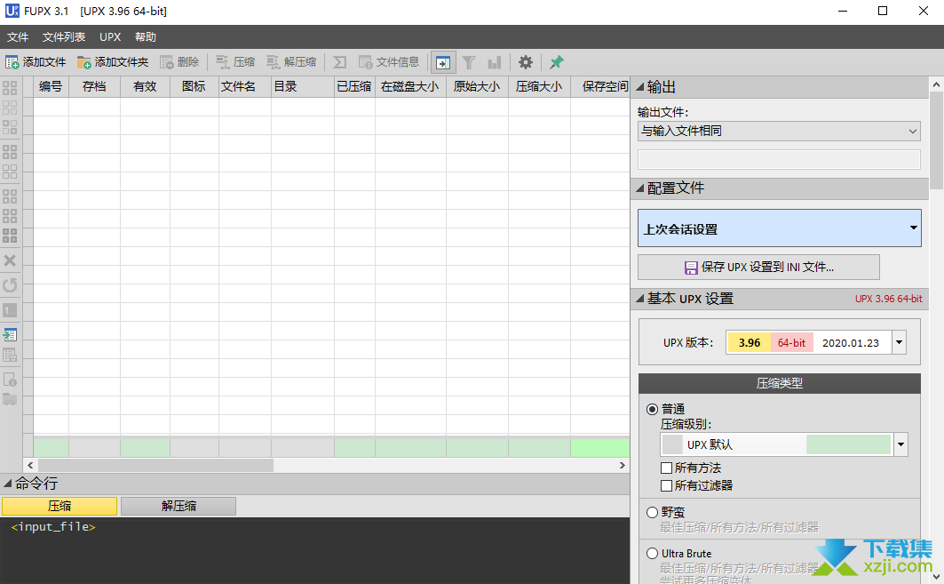Image resolution: width=944 pixels, height=584 pixels.
Task: Enable the 所有过滤器 checkbox
Action: [666, 485]
